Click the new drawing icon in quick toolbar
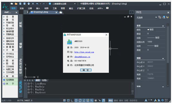Screen dimensions: 172x103 point(12,4)
